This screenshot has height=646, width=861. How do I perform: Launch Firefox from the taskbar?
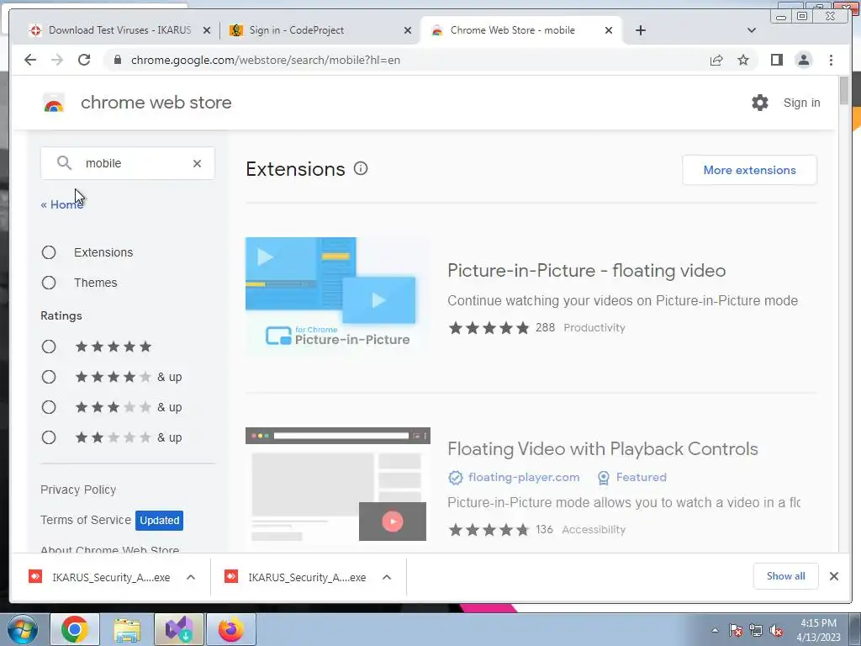point(231,629)
